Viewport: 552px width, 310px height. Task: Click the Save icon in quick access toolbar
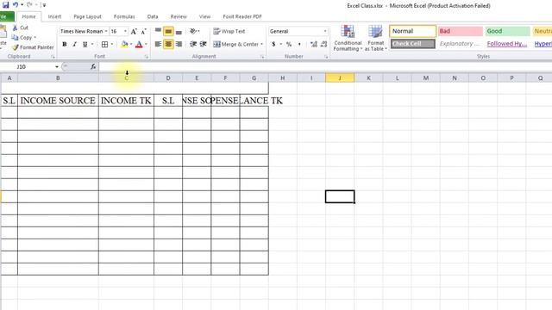click(6, 5)
